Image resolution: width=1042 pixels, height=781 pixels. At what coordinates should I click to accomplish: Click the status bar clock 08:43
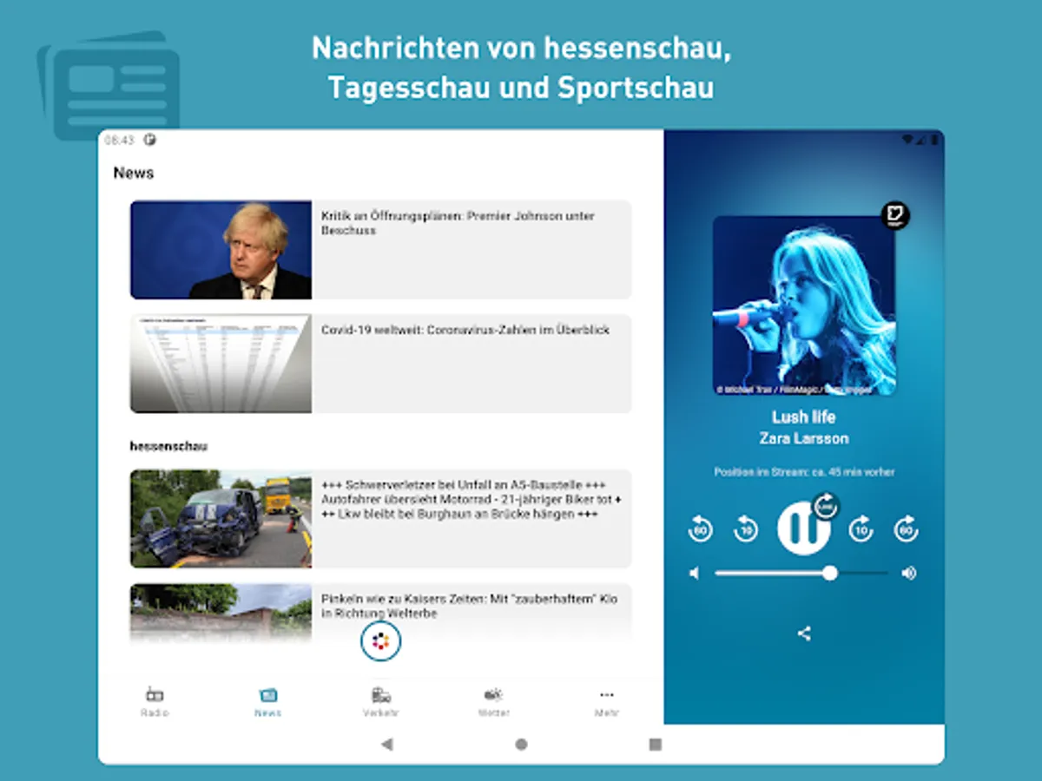(x=119, y=139)
